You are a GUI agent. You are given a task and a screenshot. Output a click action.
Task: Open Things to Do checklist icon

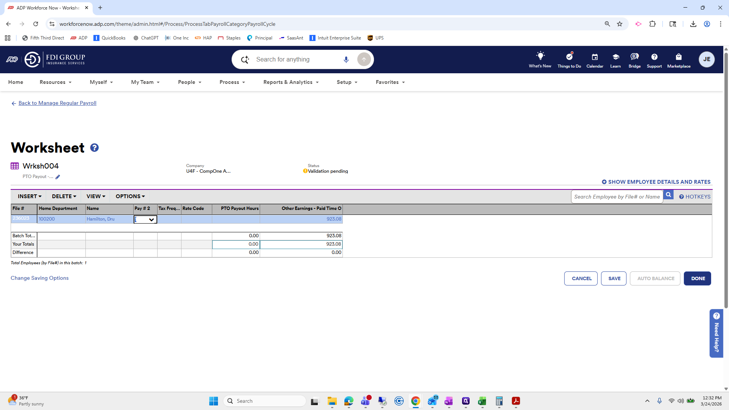tap(569, 57)
